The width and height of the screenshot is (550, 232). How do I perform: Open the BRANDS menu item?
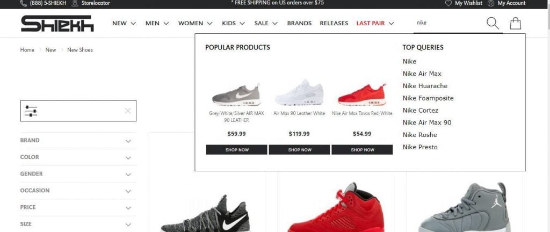point(299,24)
